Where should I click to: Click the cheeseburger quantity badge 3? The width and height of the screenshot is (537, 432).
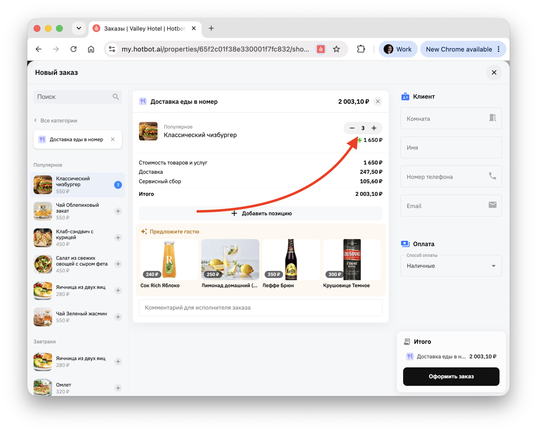click(118, 185)
